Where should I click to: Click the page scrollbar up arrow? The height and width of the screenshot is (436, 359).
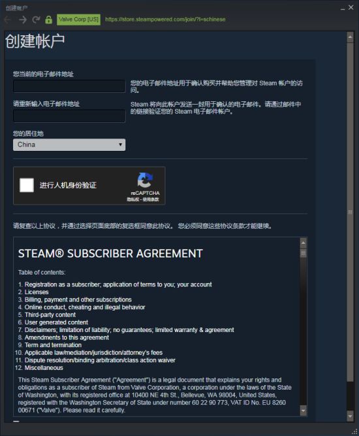(x=350, y=37)
